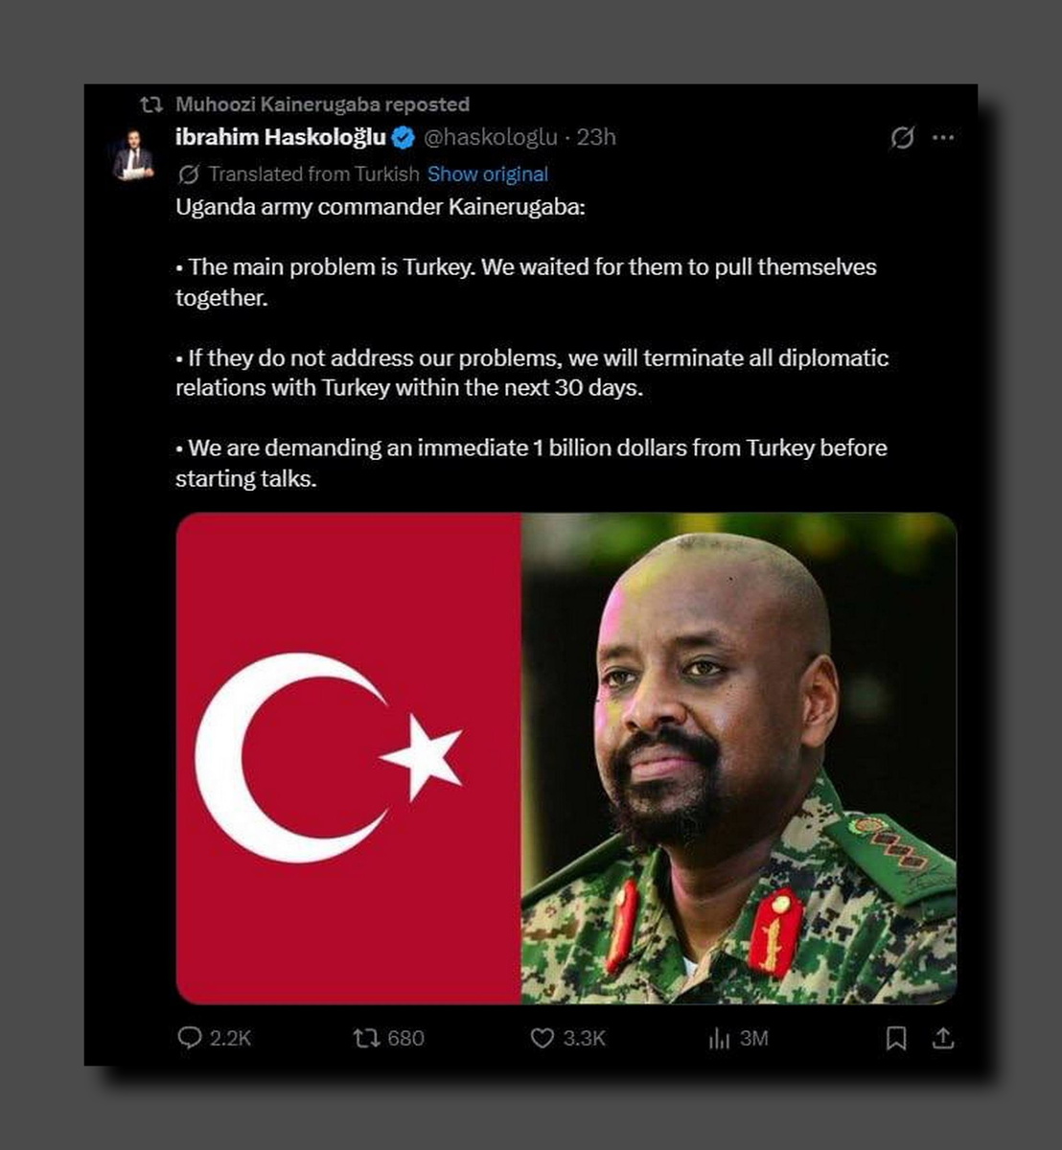
Task: Repost the tweet with 680 reposts
Action: coord(365,1038)
